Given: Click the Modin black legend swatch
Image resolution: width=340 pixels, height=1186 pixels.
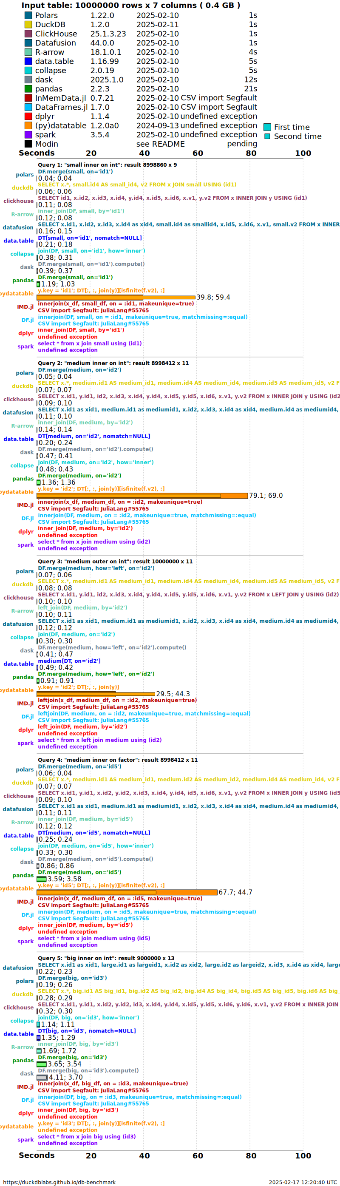Looking at the screenshot, I should pos(28,144).
